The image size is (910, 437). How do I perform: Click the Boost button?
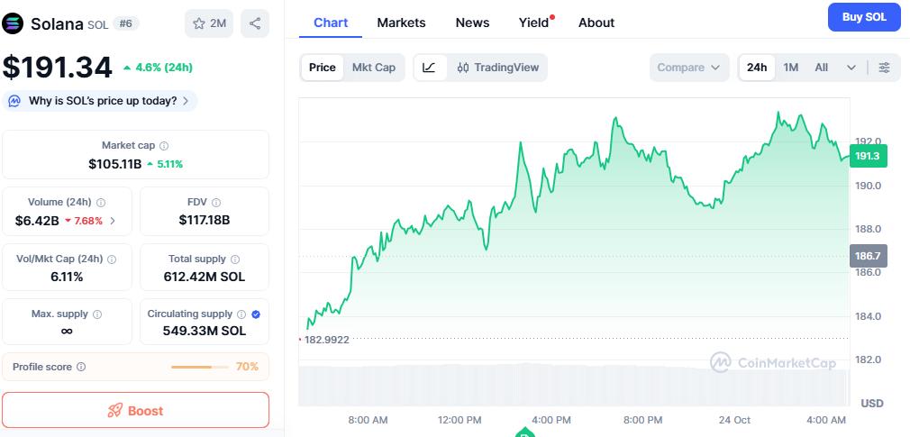(x=135, y=410)
